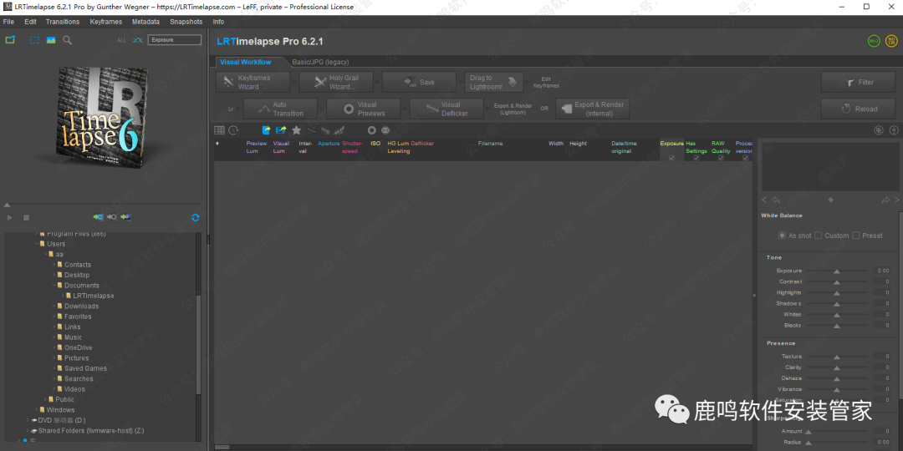
Task: Click the yellow circular badge top right
Action: click(x=891, y=42)
